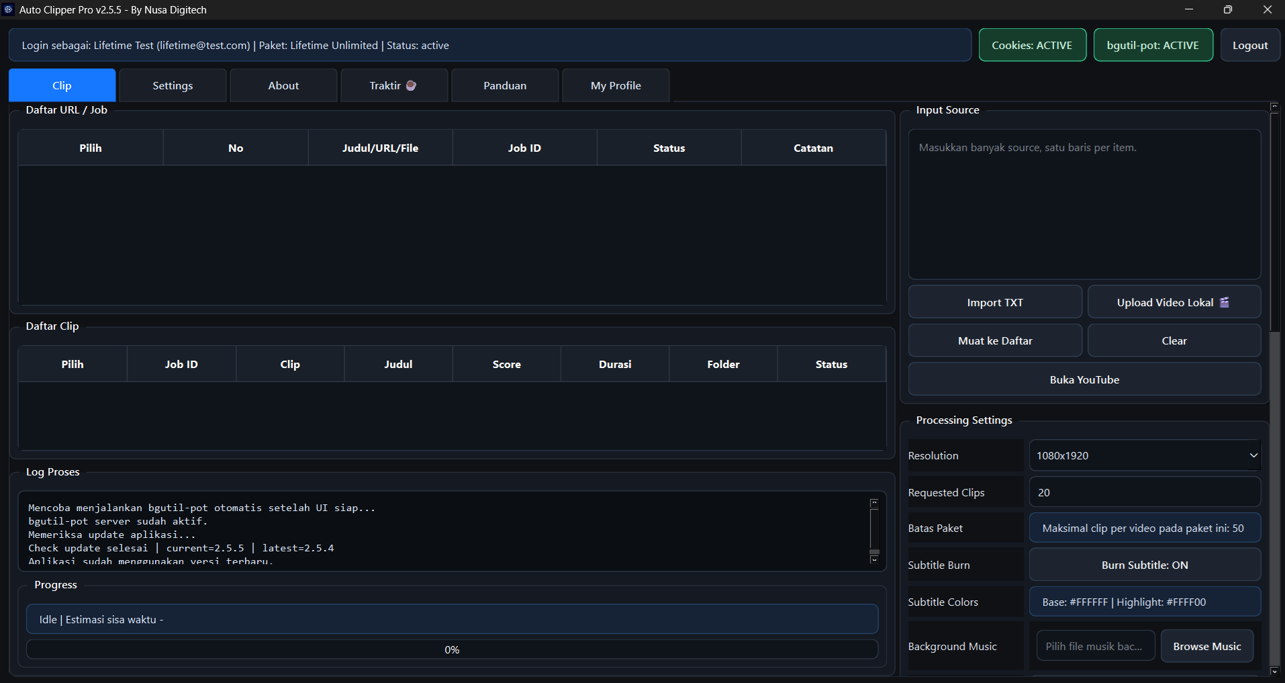Click the Catatan column header
1285x683 pixels.
point(814,148)
